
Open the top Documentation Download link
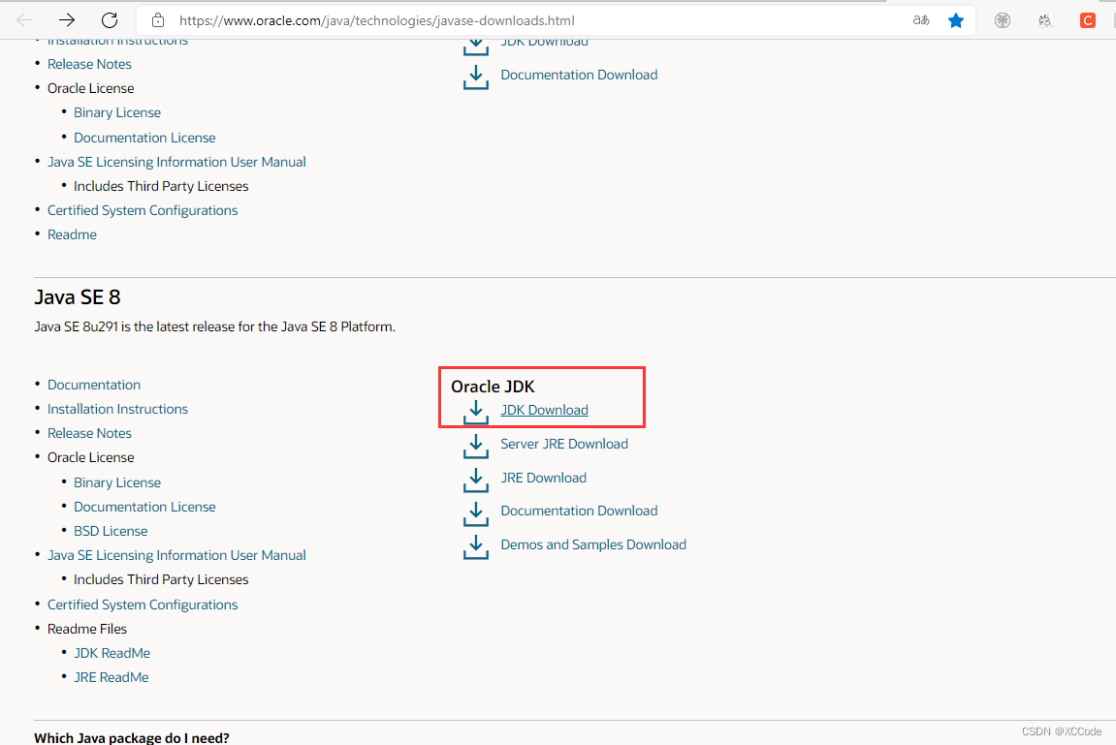(x=579, y=75)
